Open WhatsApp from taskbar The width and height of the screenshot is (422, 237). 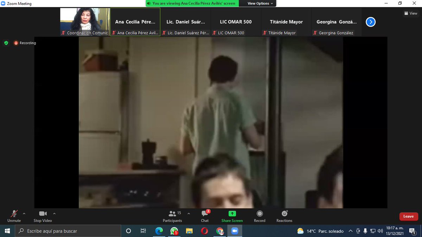(174, 231)
